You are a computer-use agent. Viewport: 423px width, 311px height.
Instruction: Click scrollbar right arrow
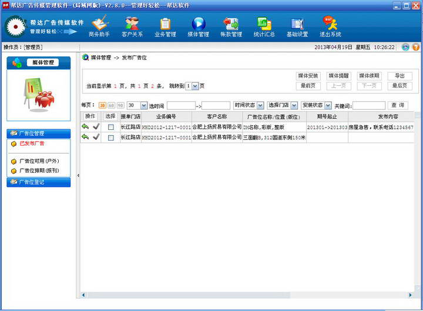(x=411, y=295)
